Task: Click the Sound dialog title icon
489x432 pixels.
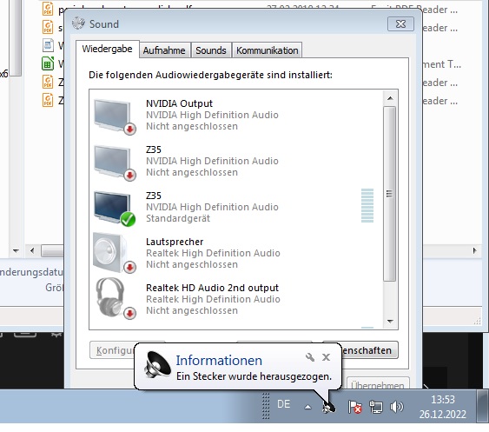Action: [x=78, y=23]
